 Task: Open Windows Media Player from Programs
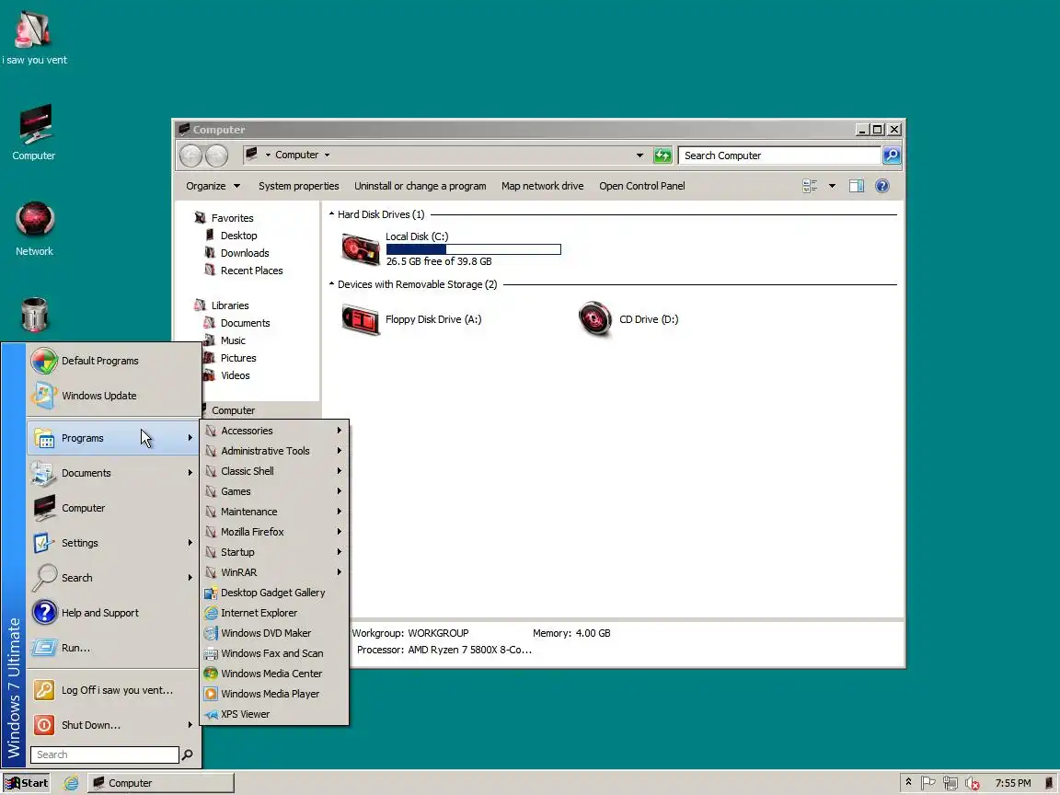(274, 695)
